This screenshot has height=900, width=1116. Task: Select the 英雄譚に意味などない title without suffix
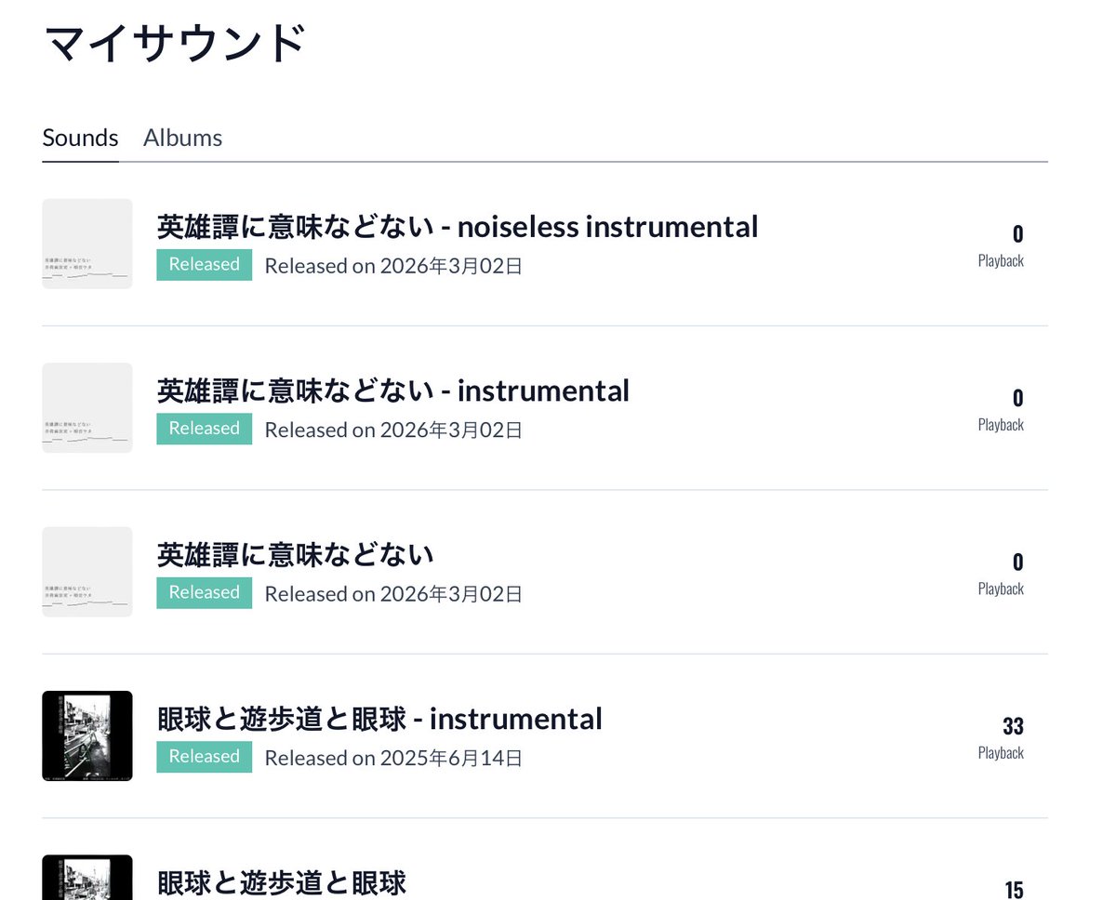(x=296, y=555)
